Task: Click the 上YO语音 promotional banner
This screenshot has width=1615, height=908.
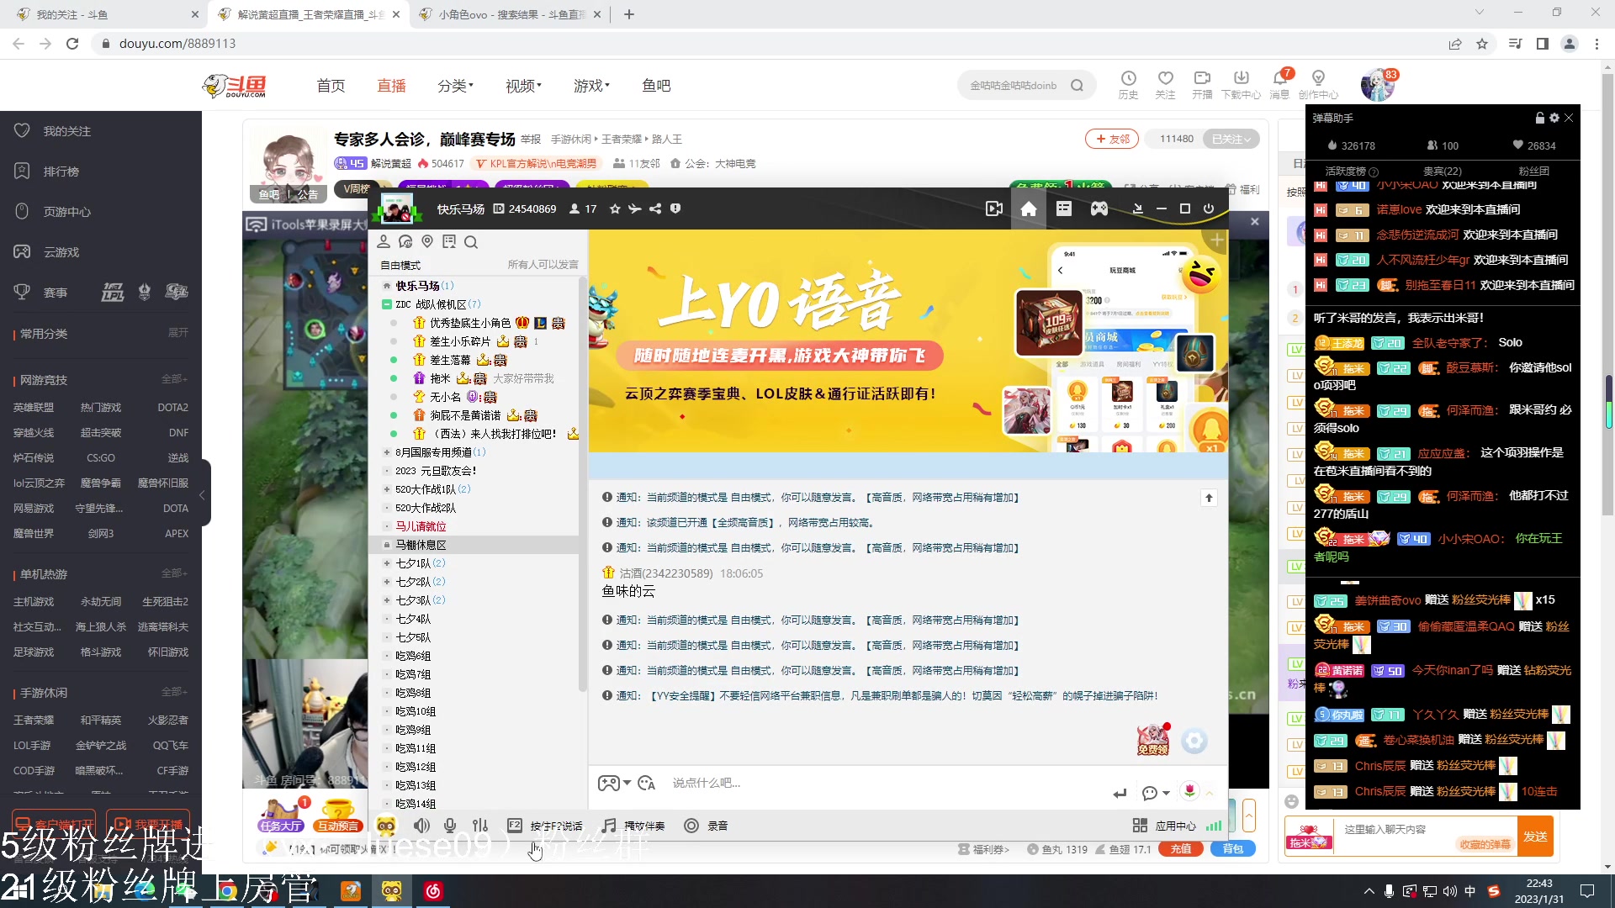Action: coord(908,340)
